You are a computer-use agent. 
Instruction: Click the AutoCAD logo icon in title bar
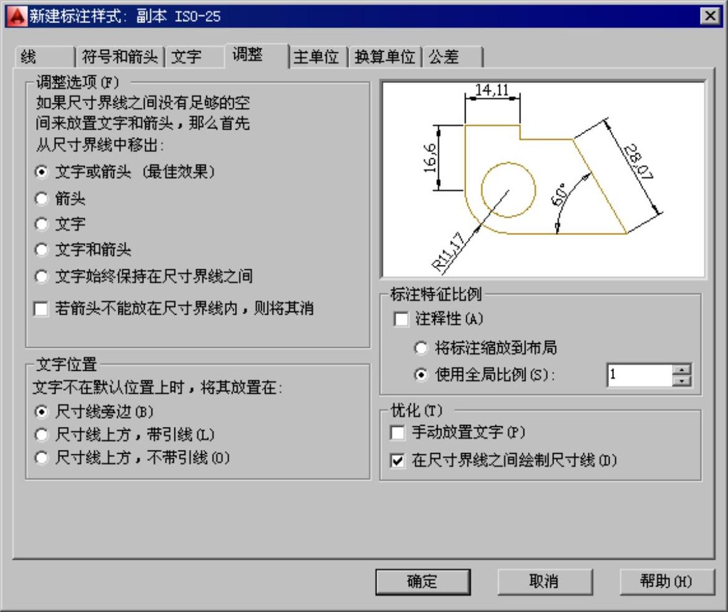(17, 16)
